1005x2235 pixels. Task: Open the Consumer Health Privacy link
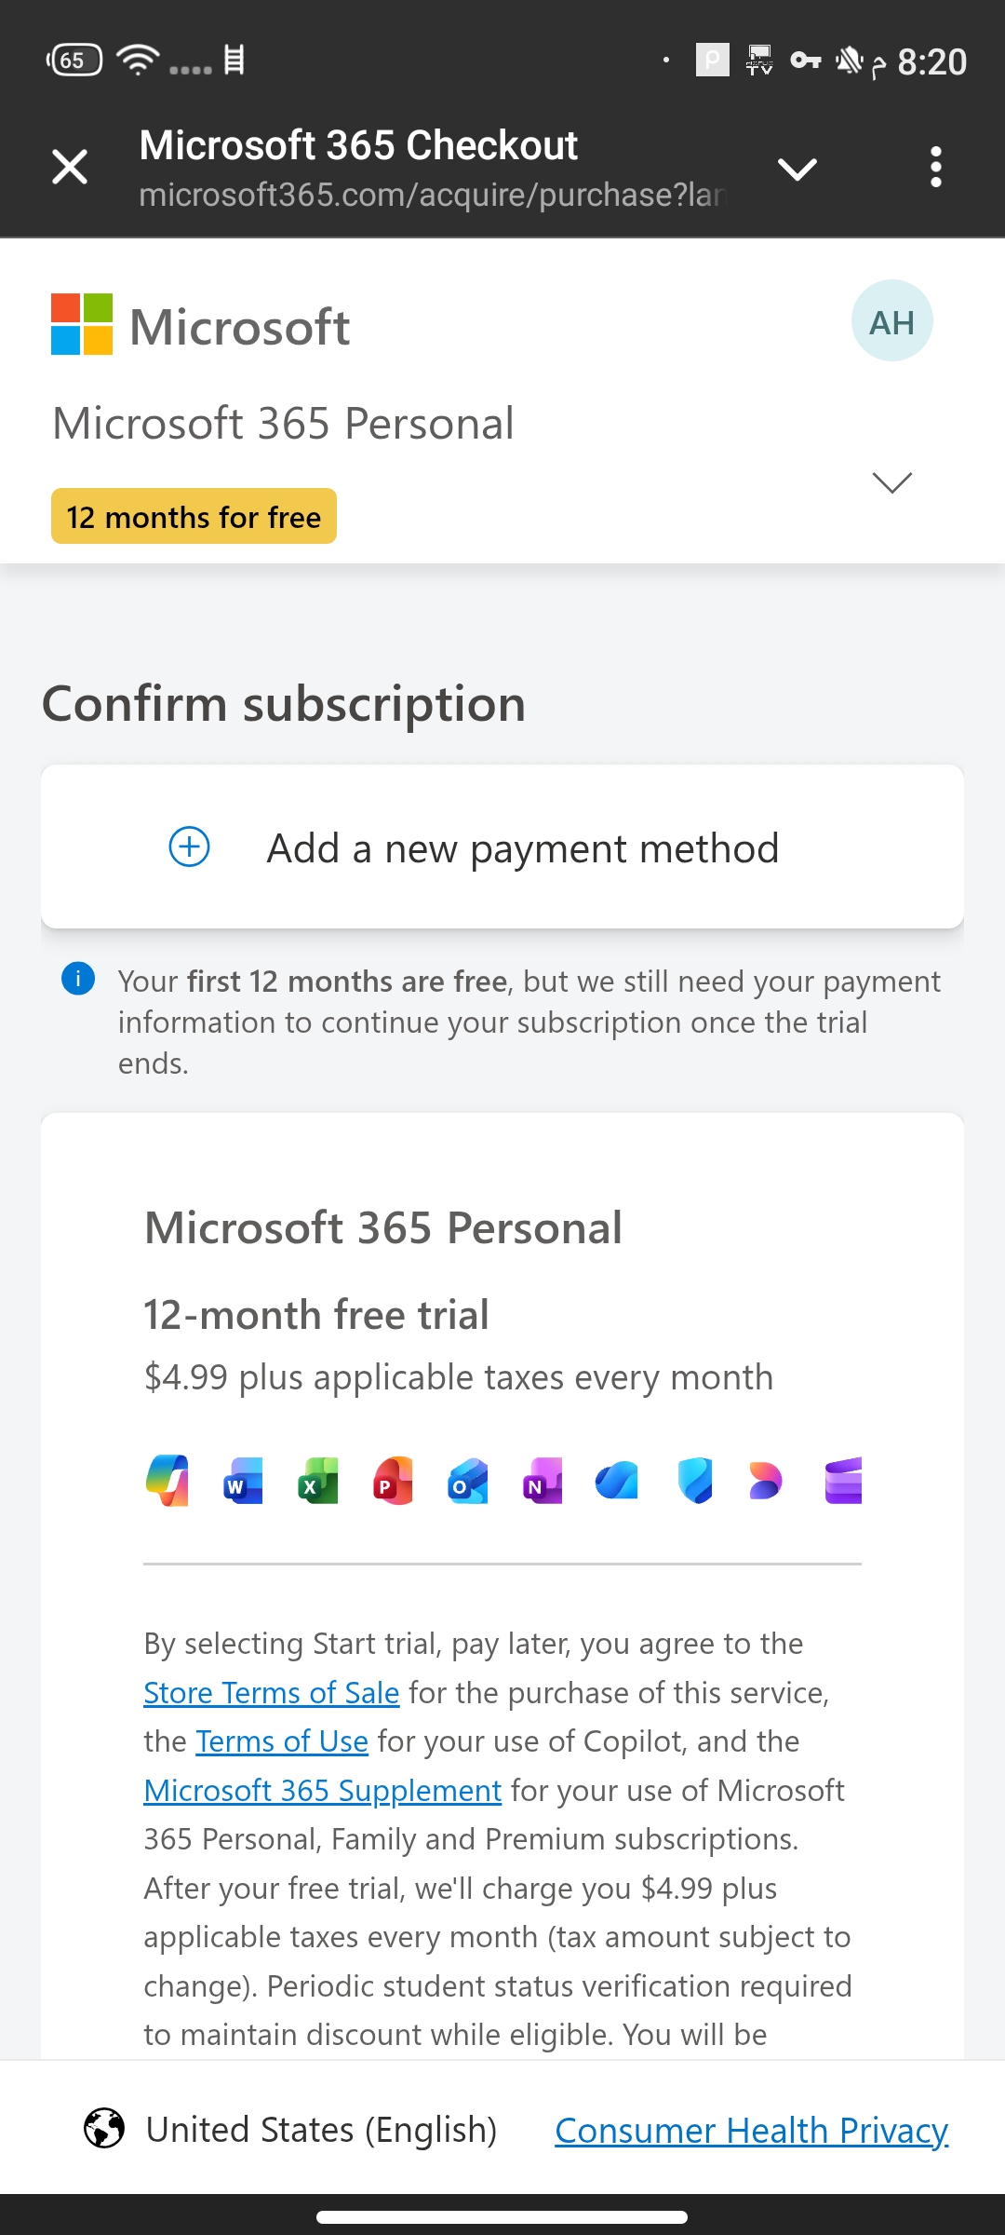750,2130
